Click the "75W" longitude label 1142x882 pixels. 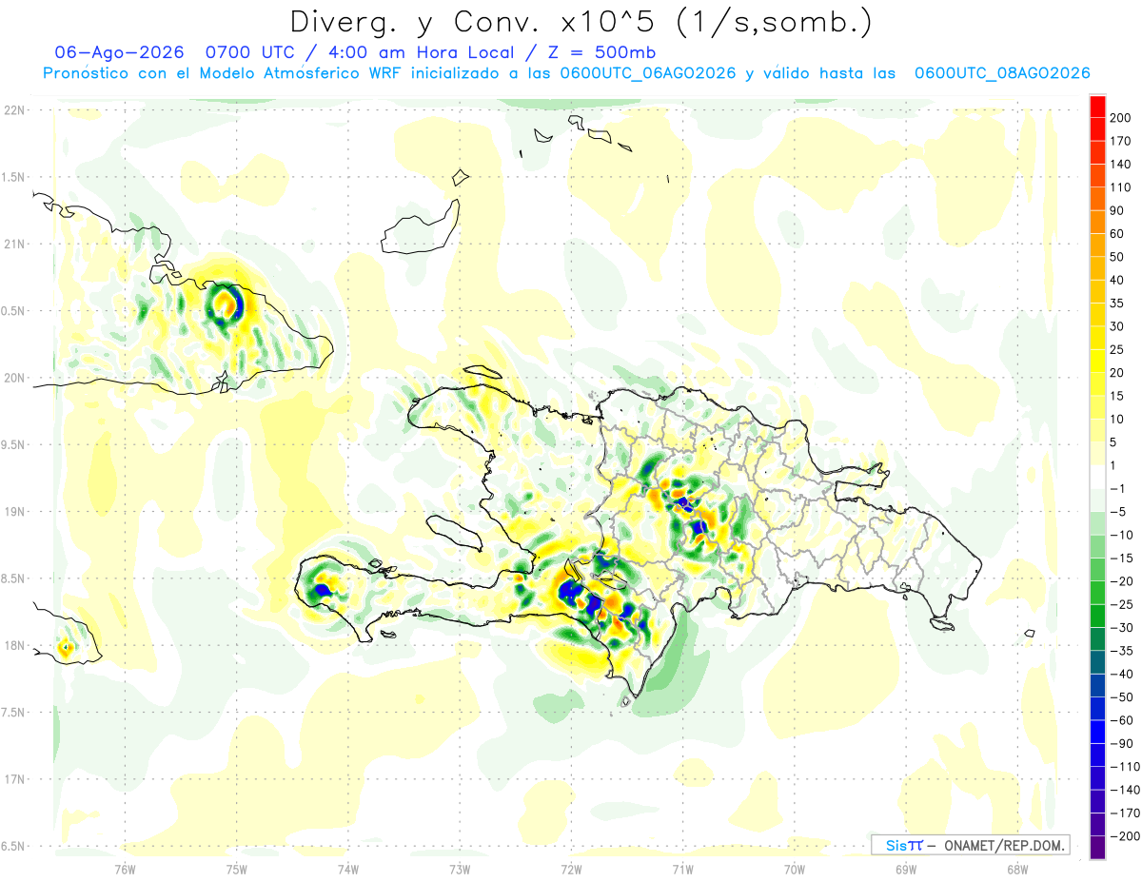pos(237,870)
